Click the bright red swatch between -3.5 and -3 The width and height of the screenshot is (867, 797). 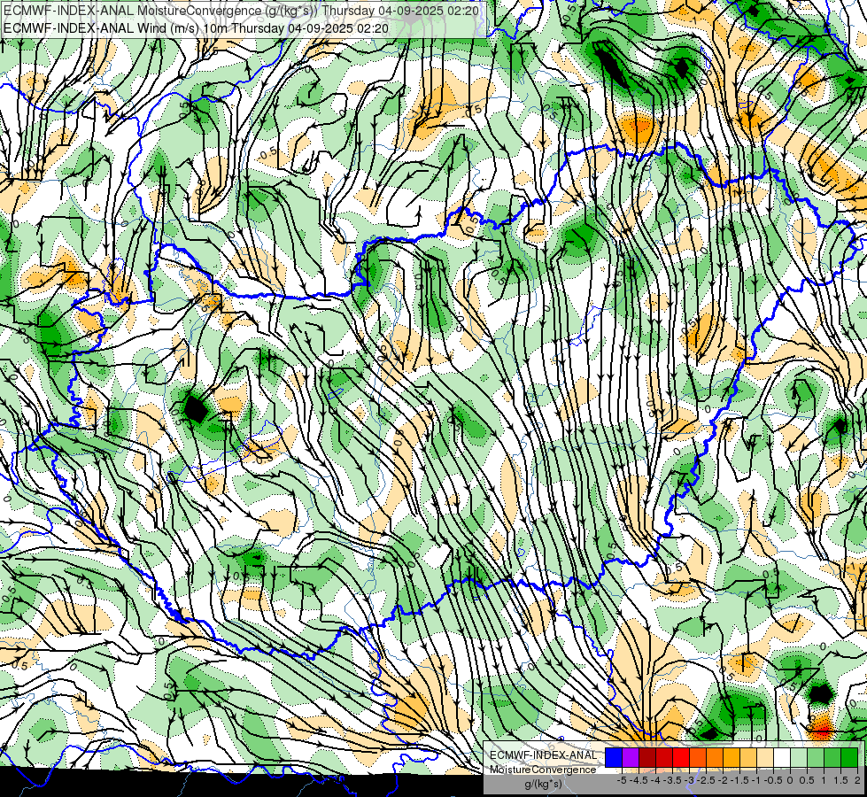pyautogui.click(x=681, y=757)
